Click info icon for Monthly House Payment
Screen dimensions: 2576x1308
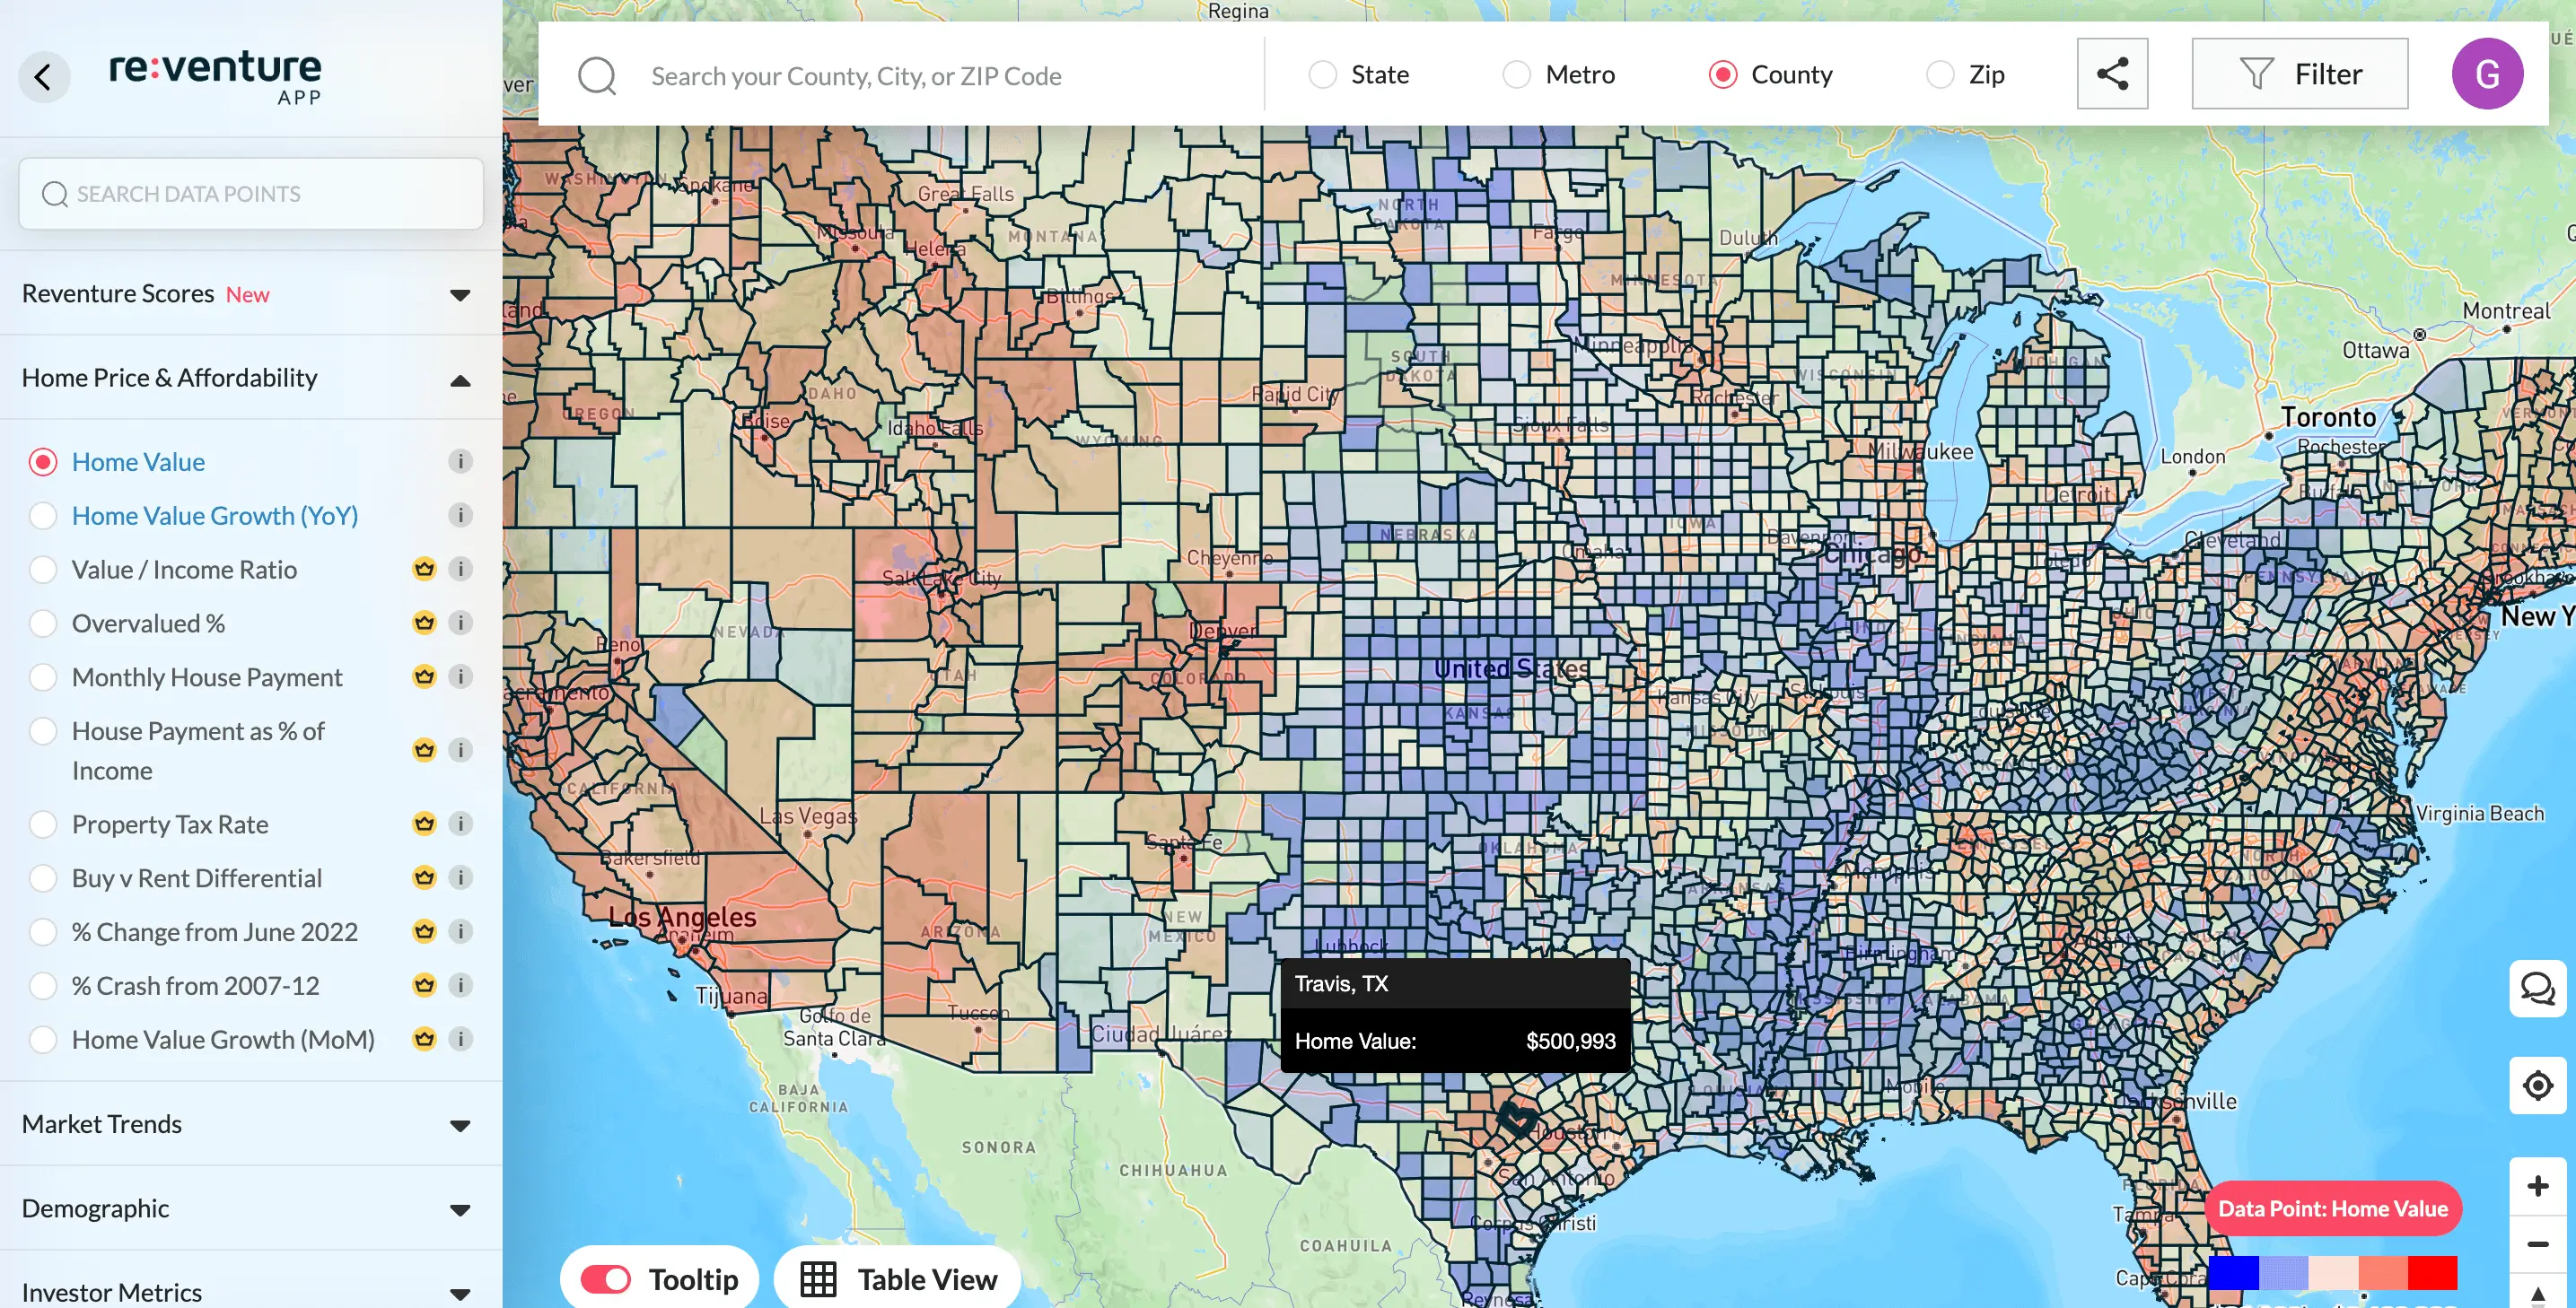coord(460,677)
